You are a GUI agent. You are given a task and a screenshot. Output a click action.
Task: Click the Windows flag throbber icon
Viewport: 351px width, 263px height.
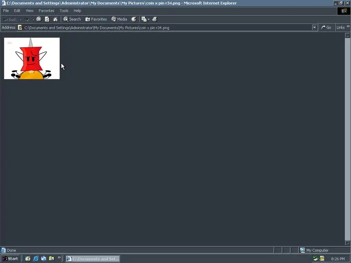pyautogui.click(x=344, y=11)
